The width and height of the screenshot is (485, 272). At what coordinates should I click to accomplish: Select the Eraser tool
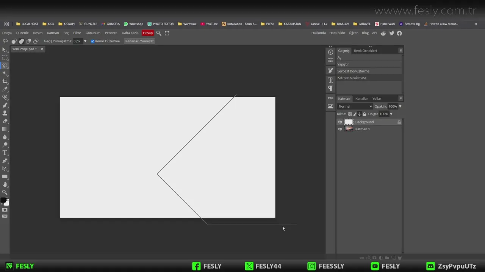coord(5,121)
